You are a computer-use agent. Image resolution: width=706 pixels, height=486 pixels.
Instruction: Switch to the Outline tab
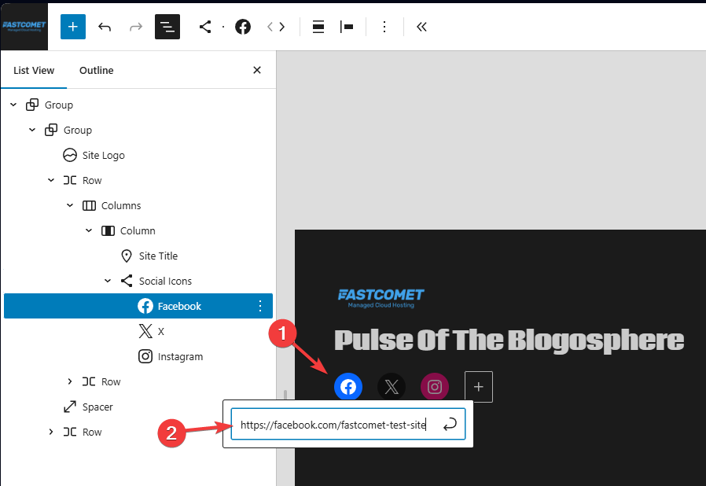click(x=96, y=71)
